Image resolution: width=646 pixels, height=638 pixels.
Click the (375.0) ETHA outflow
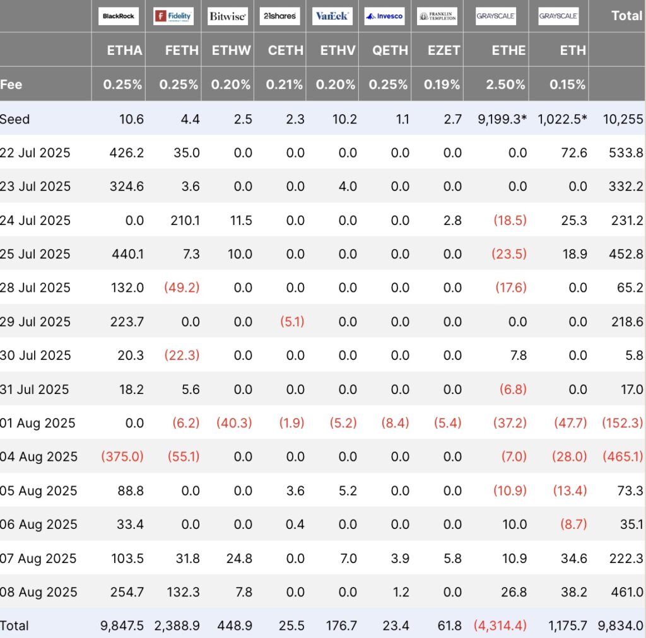point(122,457)
